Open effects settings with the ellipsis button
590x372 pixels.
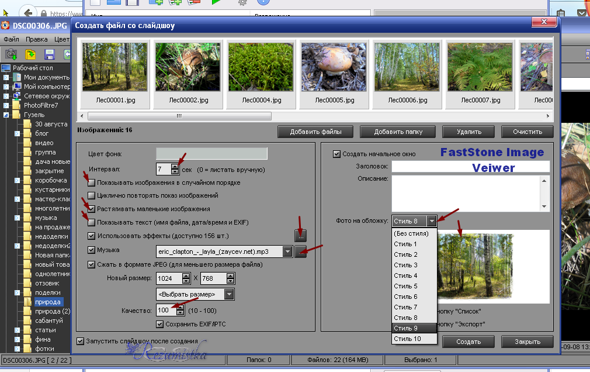pyautogui.click(x=300, y=236)
